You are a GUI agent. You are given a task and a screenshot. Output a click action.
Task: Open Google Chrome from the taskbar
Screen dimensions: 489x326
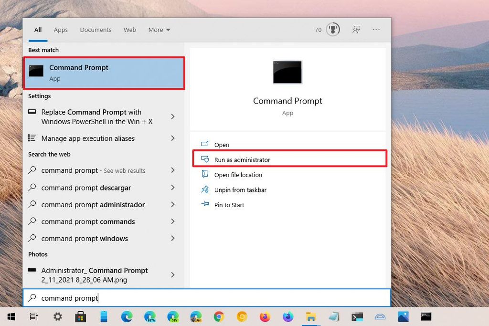pyautogui.click(x=219, y=316)
